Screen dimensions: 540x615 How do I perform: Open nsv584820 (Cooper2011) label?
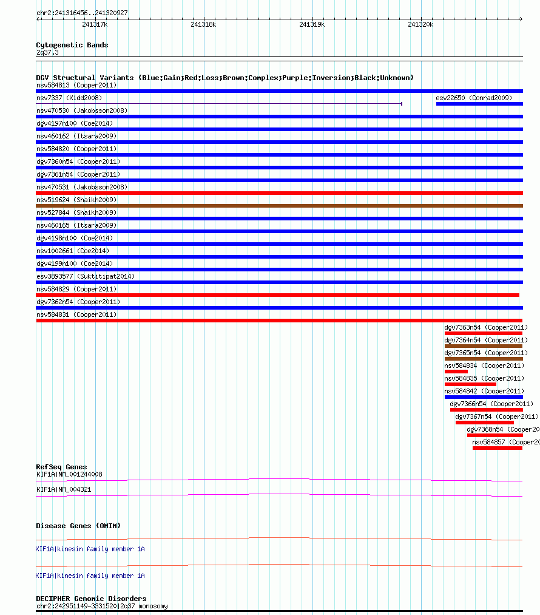coord(76,149)
